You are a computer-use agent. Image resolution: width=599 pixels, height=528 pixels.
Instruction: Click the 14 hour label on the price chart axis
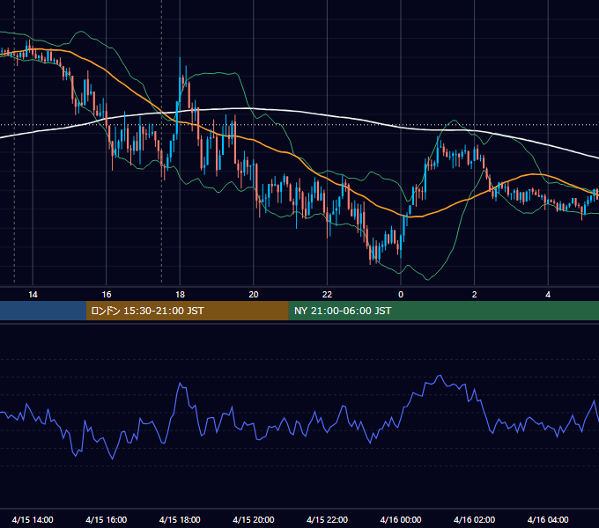click(x=33, y=295)
